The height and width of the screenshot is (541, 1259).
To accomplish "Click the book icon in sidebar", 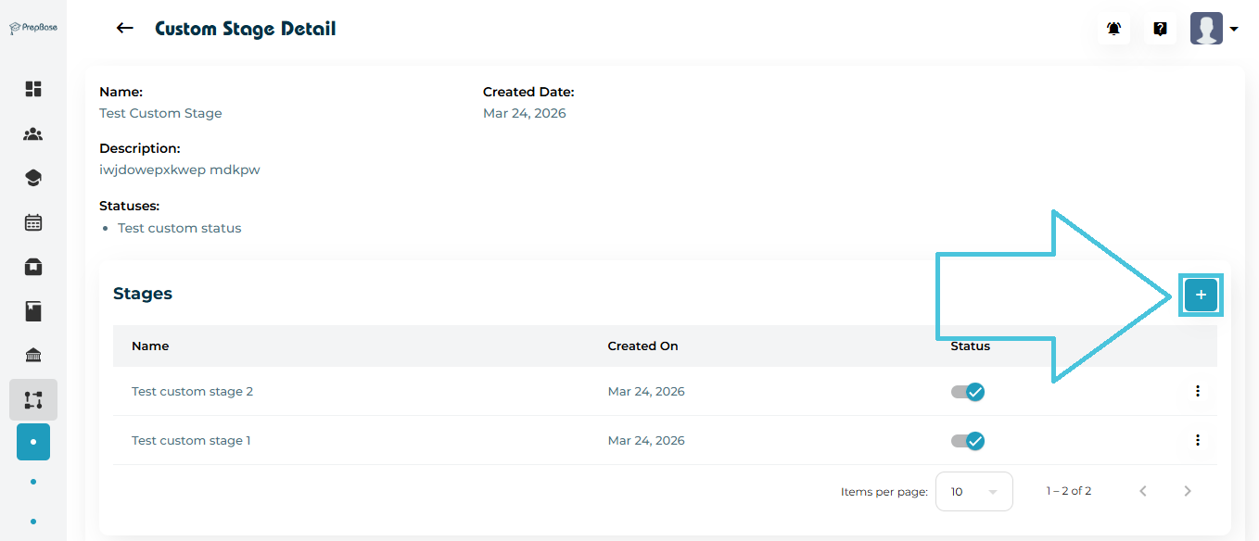I will (x=33, y=311).
